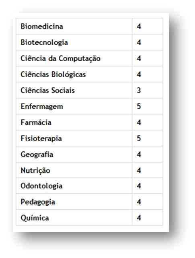The width and height of the screenshot is (195, 258).
Task: Click the Enfermagem row label
Action: (42, 106)
